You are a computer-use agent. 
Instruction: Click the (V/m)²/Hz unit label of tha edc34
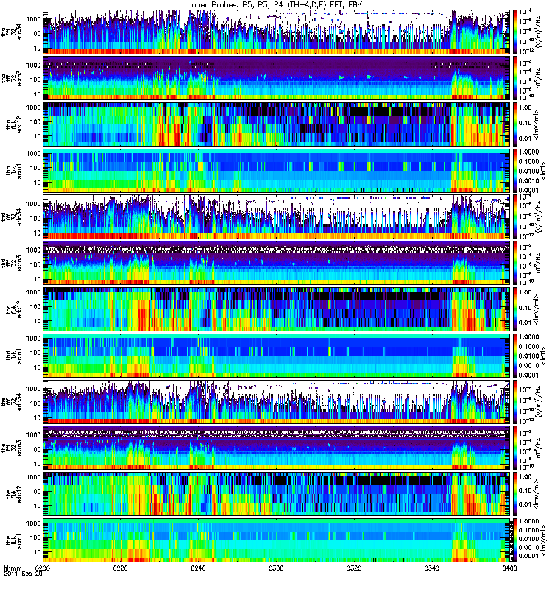[x=540, y=32]
